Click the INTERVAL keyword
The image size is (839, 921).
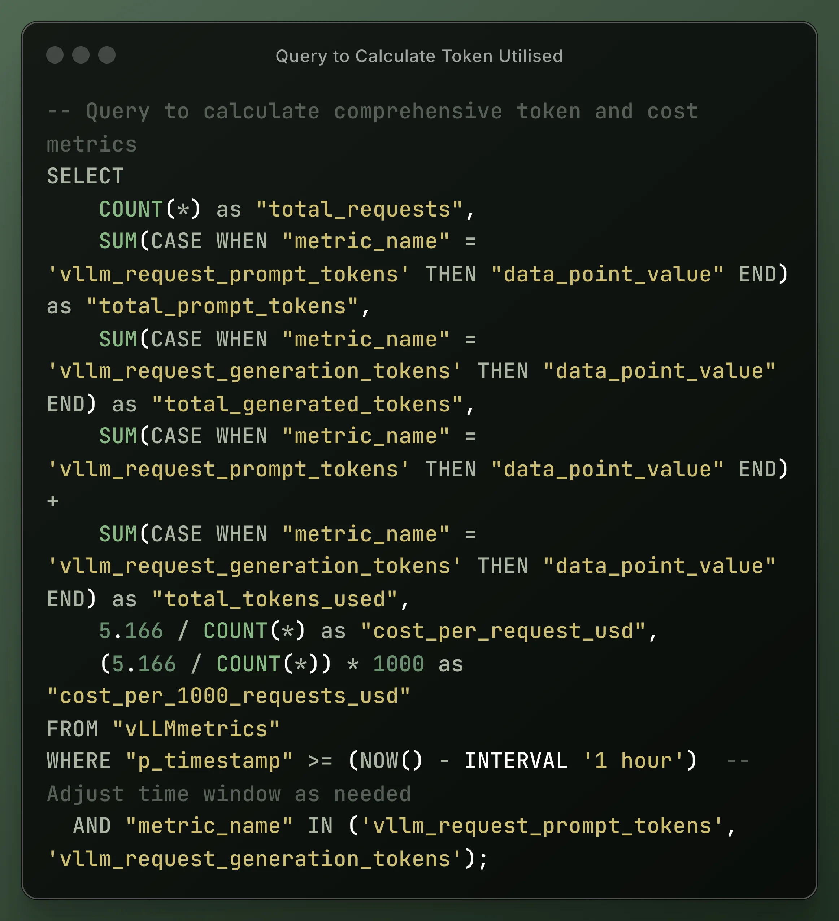pos(516,761)
